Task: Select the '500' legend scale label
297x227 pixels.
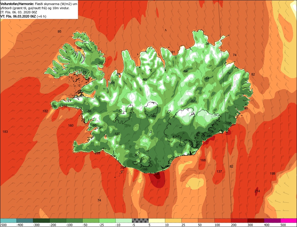Action: (x=283, y=225)
